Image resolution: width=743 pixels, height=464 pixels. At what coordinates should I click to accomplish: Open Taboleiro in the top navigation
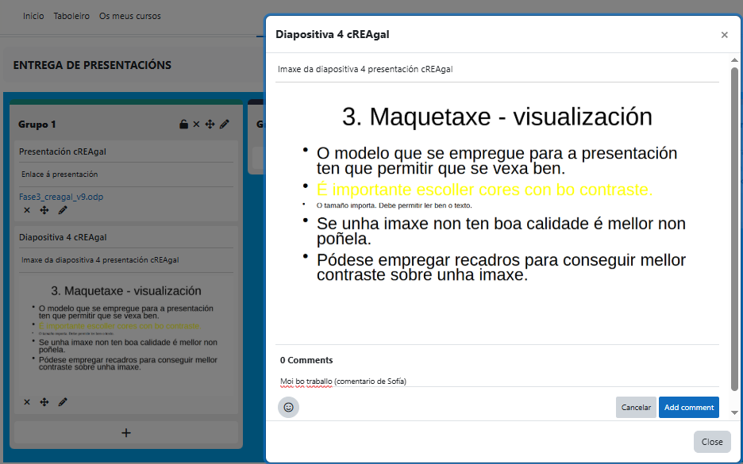[x=71, y=16]
